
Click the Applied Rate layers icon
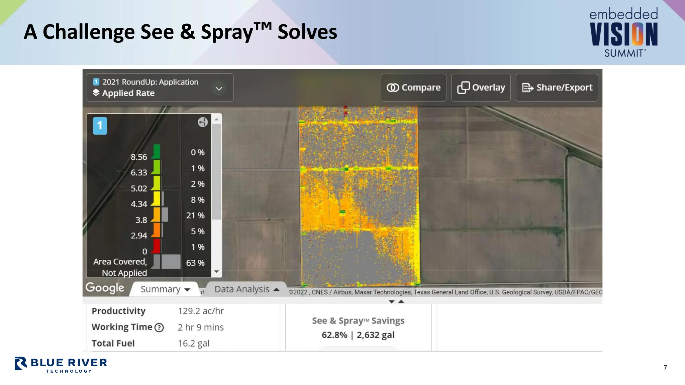(x=96, y=93)
